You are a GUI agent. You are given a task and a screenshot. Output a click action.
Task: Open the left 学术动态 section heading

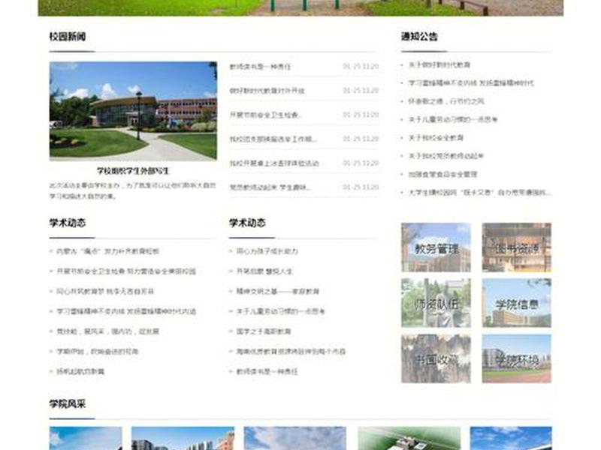[68, 223]
